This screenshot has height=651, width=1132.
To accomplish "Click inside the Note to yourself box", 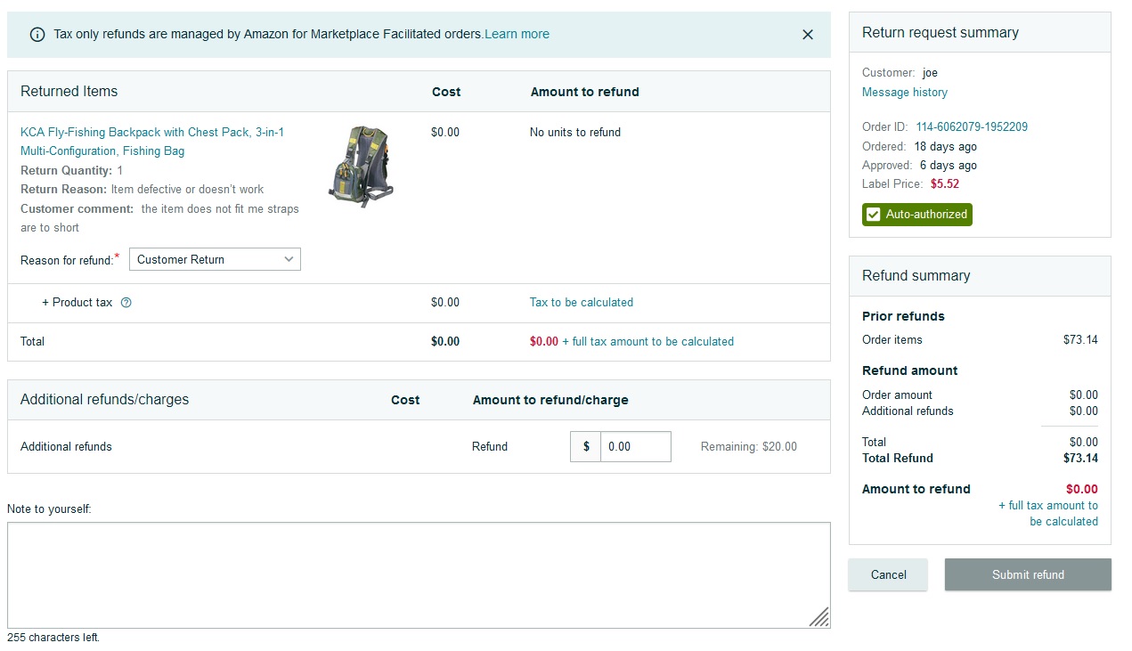I will (x=418, y=574).
